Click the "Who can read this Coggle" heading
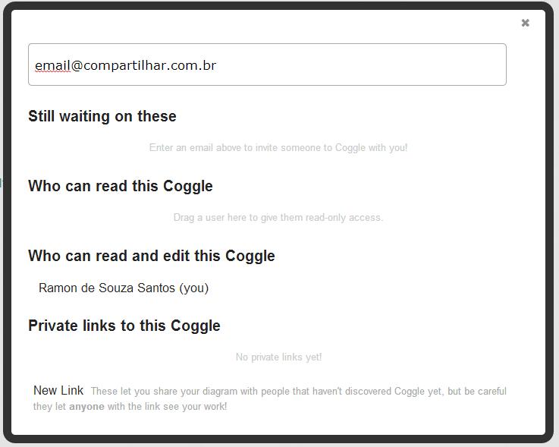The image size is (559, 447). 121,186
